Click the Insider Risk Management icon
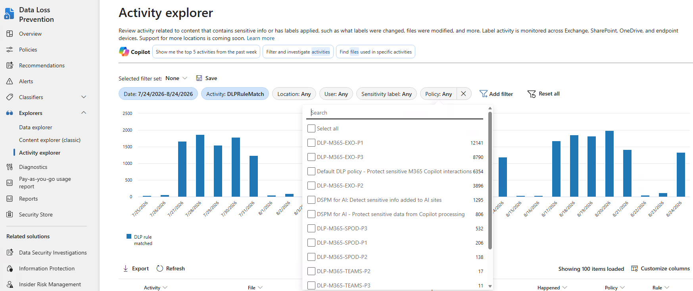The height and width of the screenshot is (291, 693). tap(10, 284)
